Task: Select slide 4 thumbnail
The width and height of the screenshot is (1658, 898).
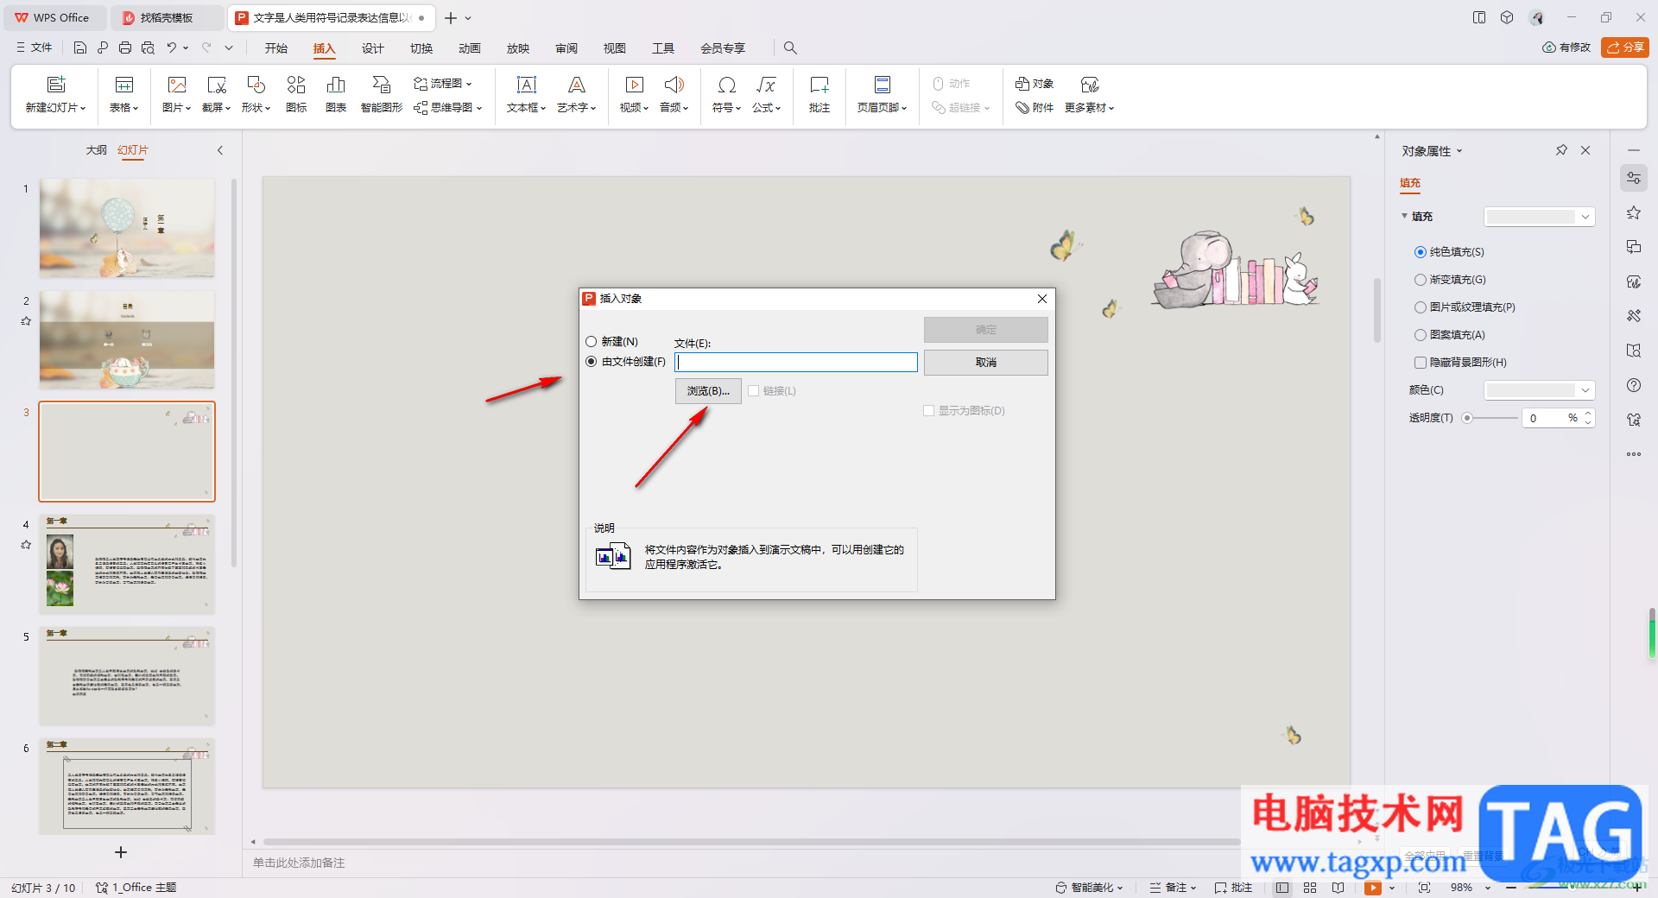Action: pos(127,565)
